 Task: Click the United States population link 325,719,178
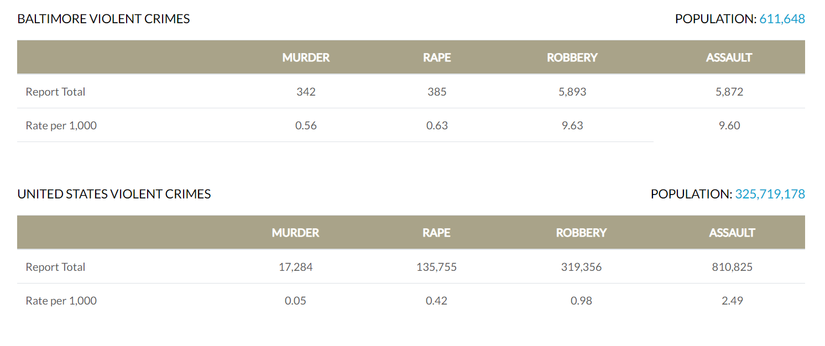click(x=770, y=194)
